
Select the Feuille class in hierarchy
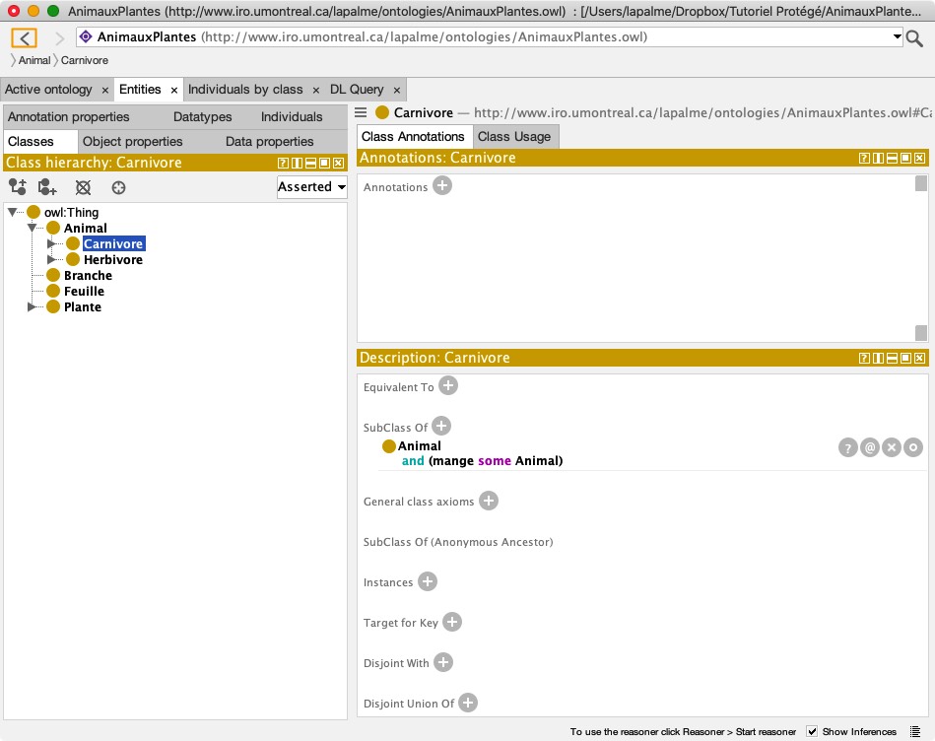point(84,292)
